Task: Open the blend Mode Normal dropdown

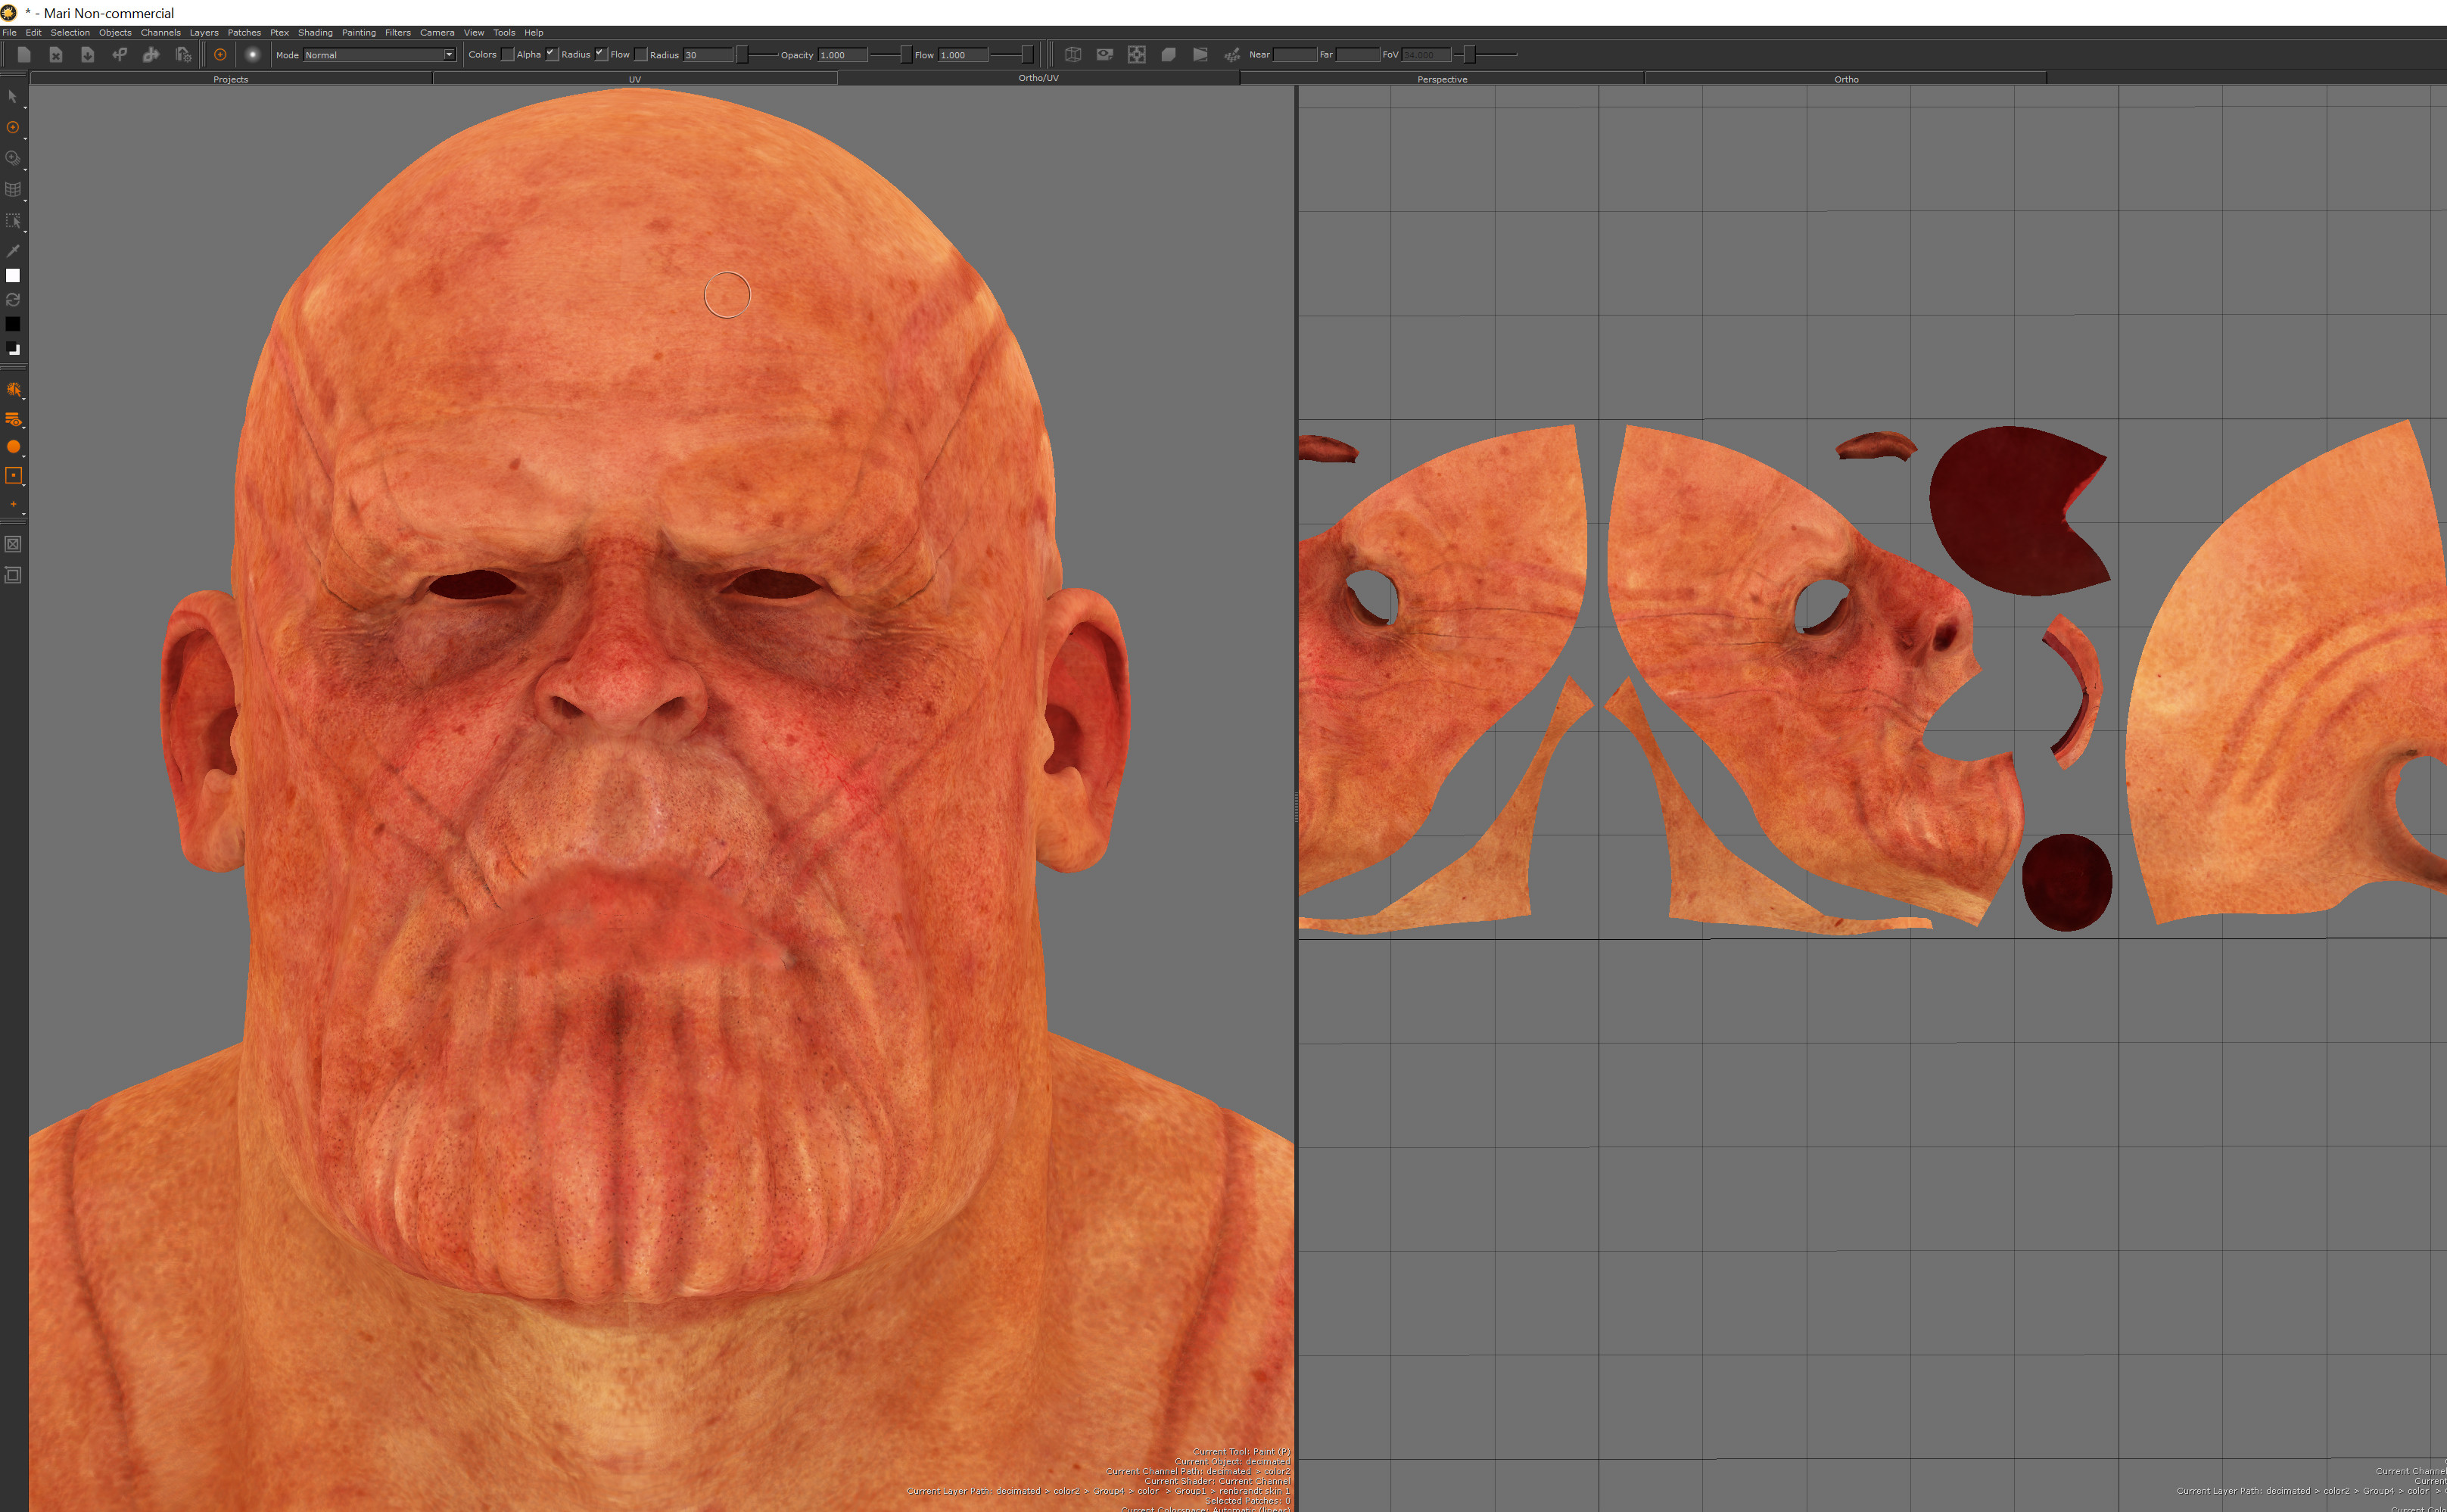Action: pyautogui.click(x=379, y=55)
